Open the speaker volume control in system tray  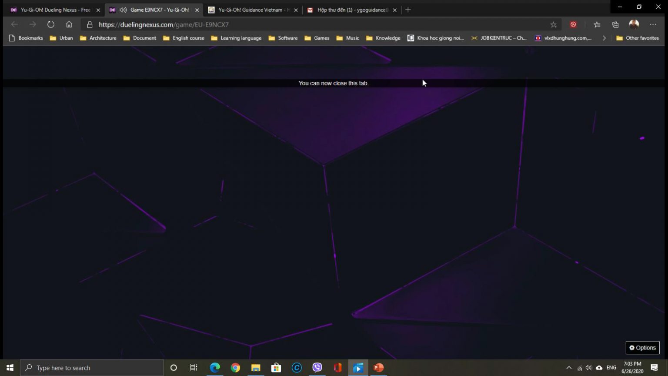pyautogui.click(x=588, y=368)
